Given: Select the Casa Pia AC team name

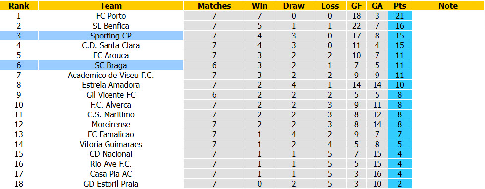Looking at the screenshot, I should [x=111, y=174].
